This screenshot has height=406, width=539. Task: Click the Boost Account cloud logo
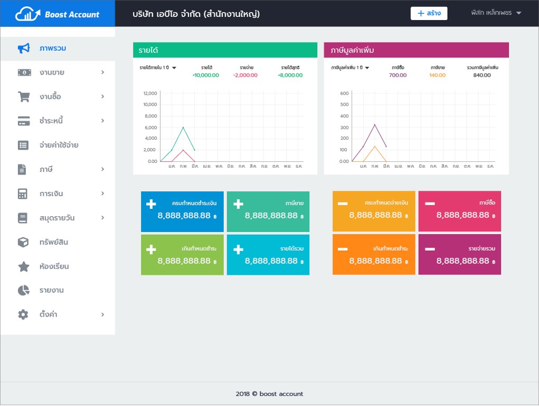click(x=28, y=14)
